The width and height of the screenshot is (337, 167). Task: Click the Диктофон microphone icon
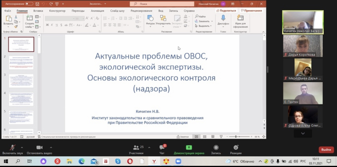pos(223,18)
